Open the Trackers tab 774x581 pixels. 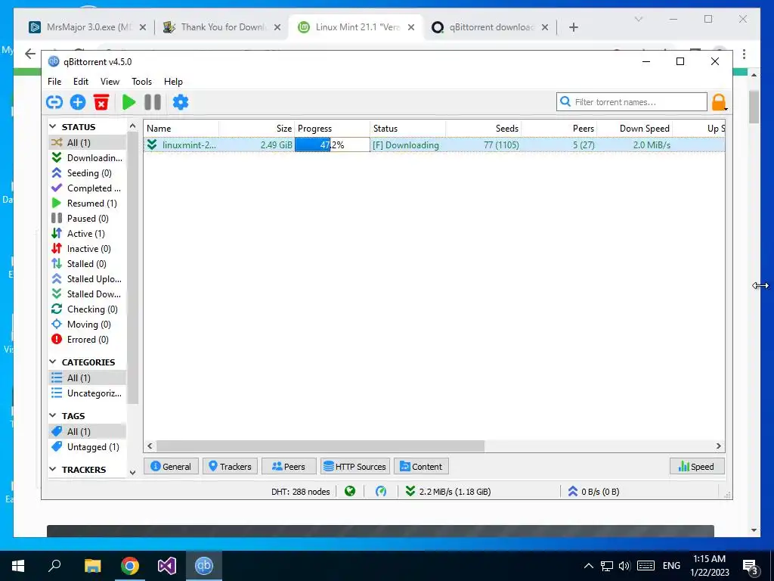click(x=230, y=466)
